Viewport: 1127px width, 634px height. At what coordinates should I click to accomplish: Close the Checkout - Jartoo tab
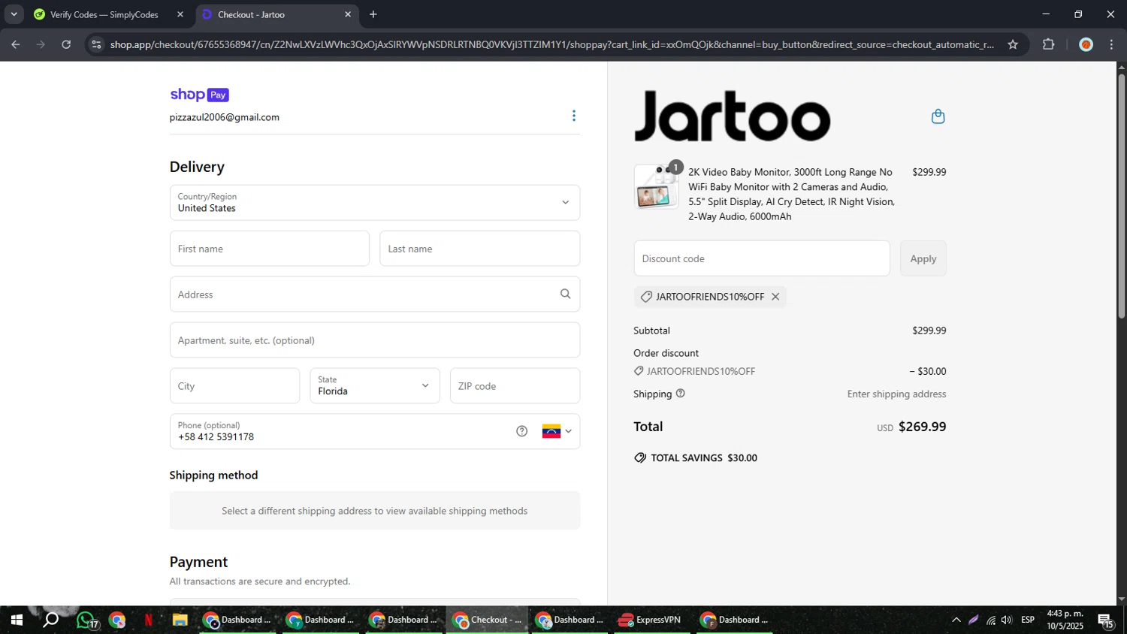point(348,14)
